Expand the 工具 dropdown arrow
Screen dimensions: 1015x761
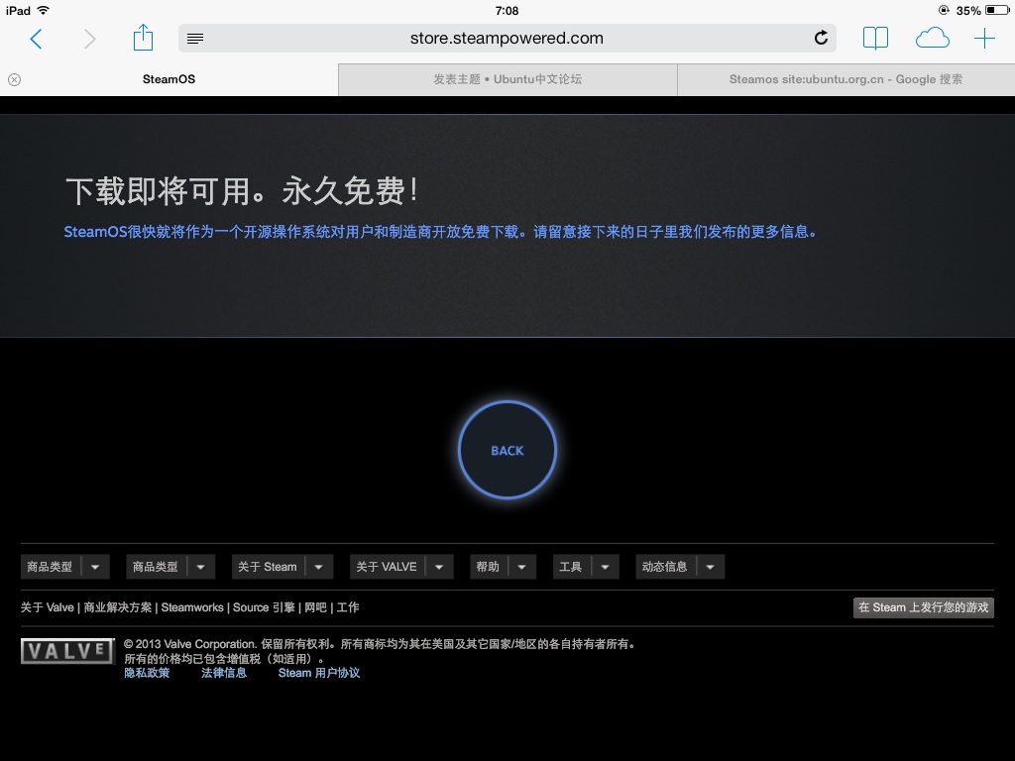[x=605, y=567]
